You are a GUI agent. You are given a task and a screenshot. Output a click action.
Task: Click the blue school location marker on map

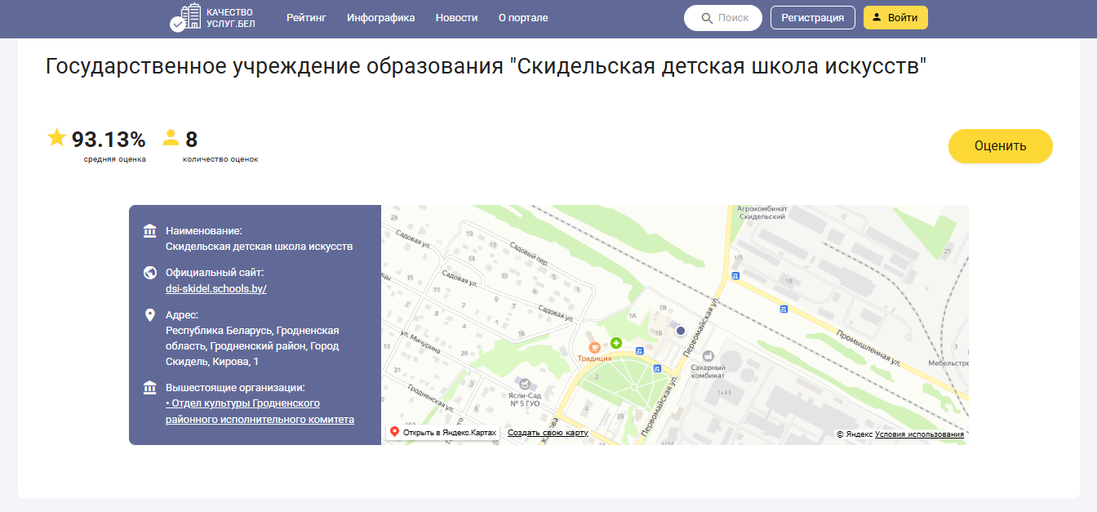pyautogui.click(x=681, y=330)
